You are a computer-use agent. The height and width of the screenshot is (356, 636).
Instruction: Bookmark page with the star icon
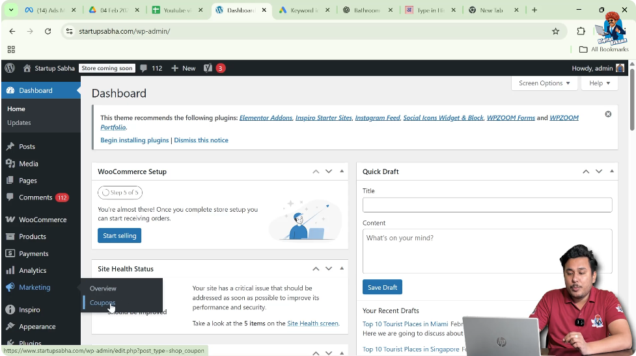(556, 31)
